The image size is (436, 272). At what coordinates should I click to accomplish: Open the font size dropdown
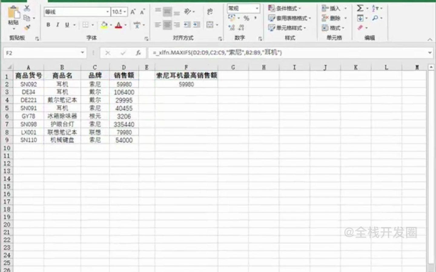125,12
